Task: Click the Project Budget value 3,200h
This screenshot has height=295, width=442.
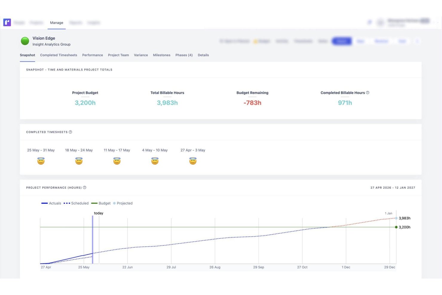Action: click(x=85, y=103)
